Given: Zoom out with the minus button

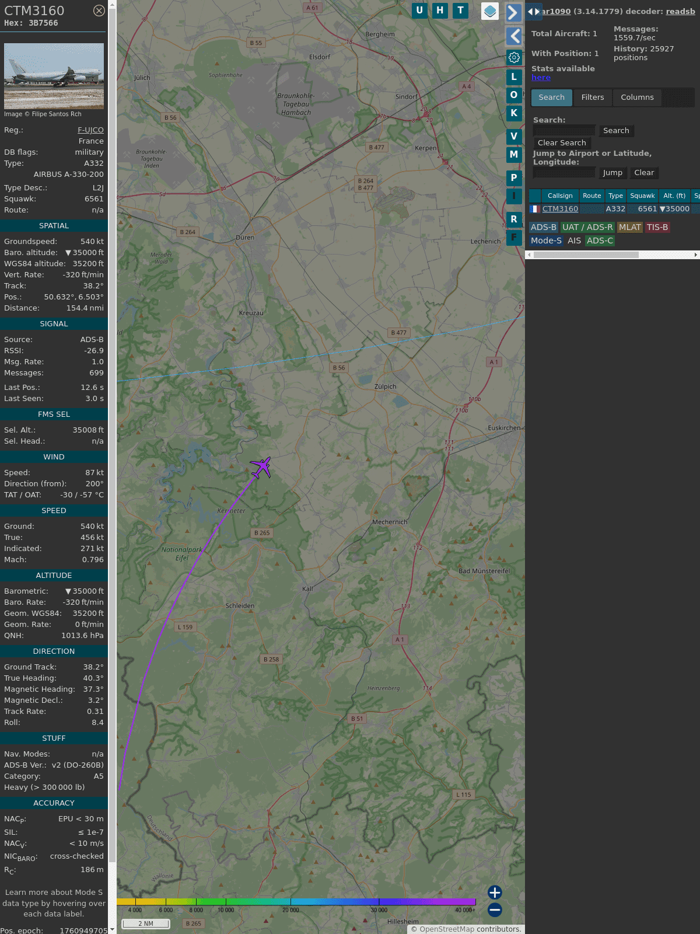Looking at the screenshot, I should [x=495, y=909].
